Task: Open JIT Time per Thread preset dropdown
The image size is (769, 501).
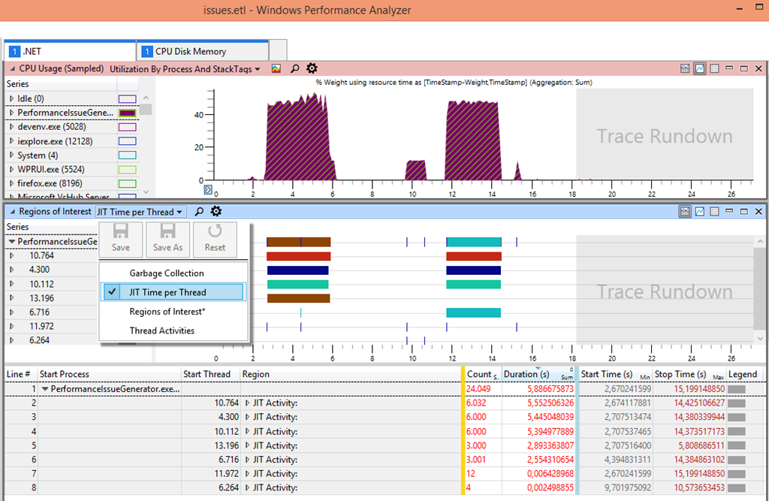Action: 140,212
